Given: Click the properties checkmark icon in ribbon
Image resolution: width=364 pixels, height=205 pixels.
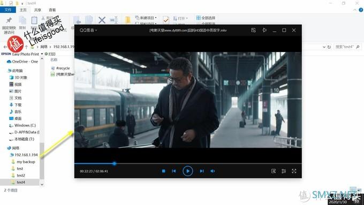Looking at the screenshot, I should 166,20.
